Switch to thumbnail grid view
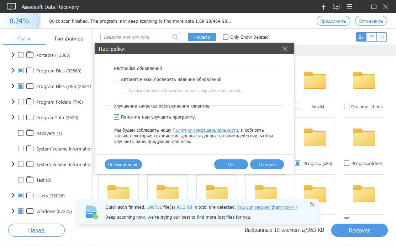The width and height of the screenshot is (396, 246). (361, 37)
